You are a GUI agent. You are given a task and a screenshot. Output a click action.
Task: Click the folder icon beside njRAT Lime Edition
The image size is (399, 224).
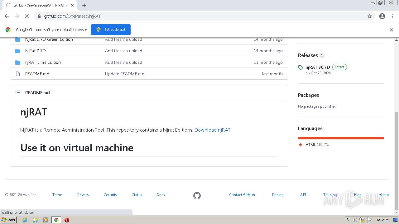pos(18,62)
